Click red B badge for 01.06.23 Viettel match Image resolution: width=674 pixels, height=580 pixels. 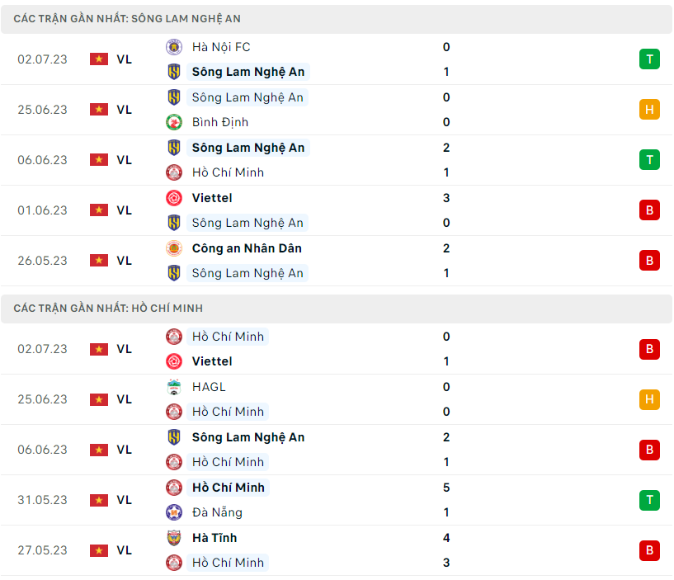649,210
